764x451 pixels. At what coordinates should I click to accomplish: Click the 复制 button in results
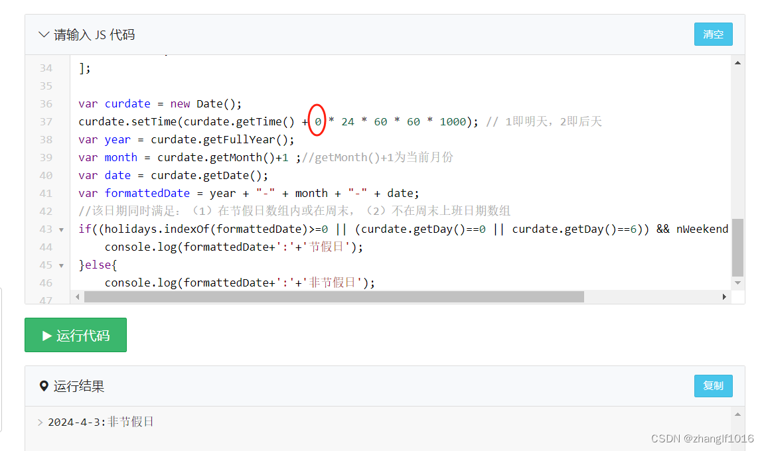click(x=713, y=386)
